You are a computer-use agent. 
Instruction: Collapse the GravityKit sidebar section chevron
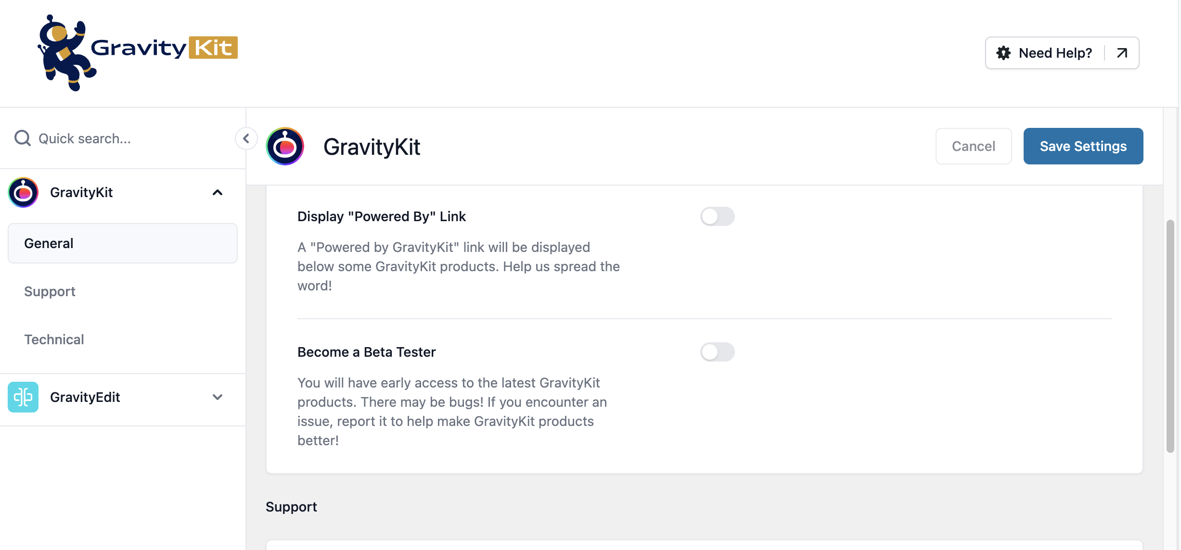218,192
